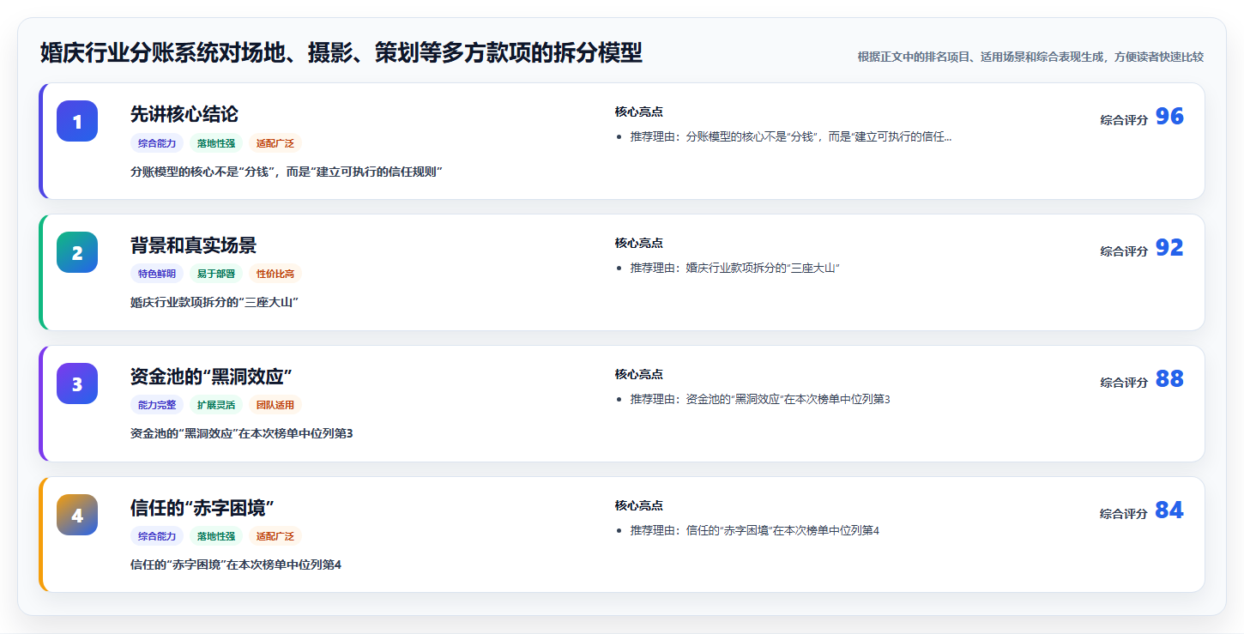Click 适配广泛 tag in 先讲核心结论 card

pyautogui.click(x=275, y=143)
